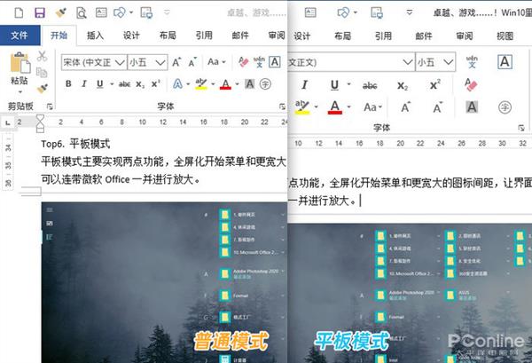The image size is (532, 363).
Task: Open Font dialog launcher in left window
Action: [x=282, y=107]
